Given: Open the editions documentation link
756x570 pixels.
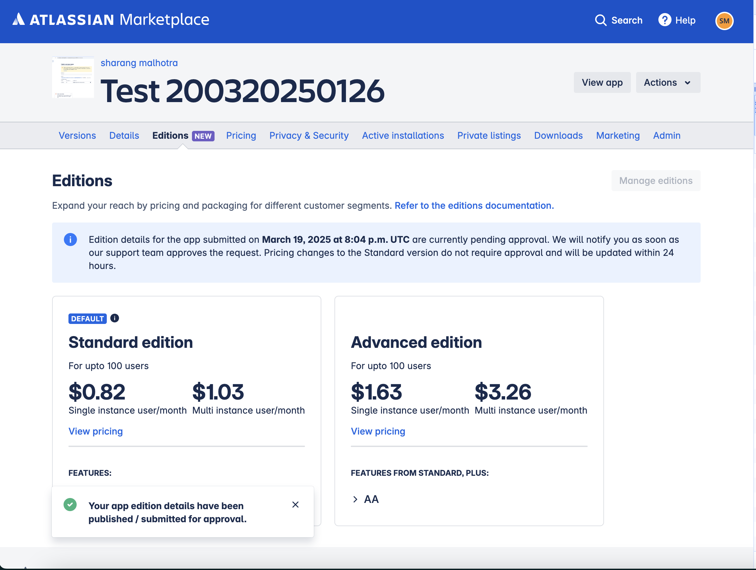Looking at the screenshot, I should (474, 205).
